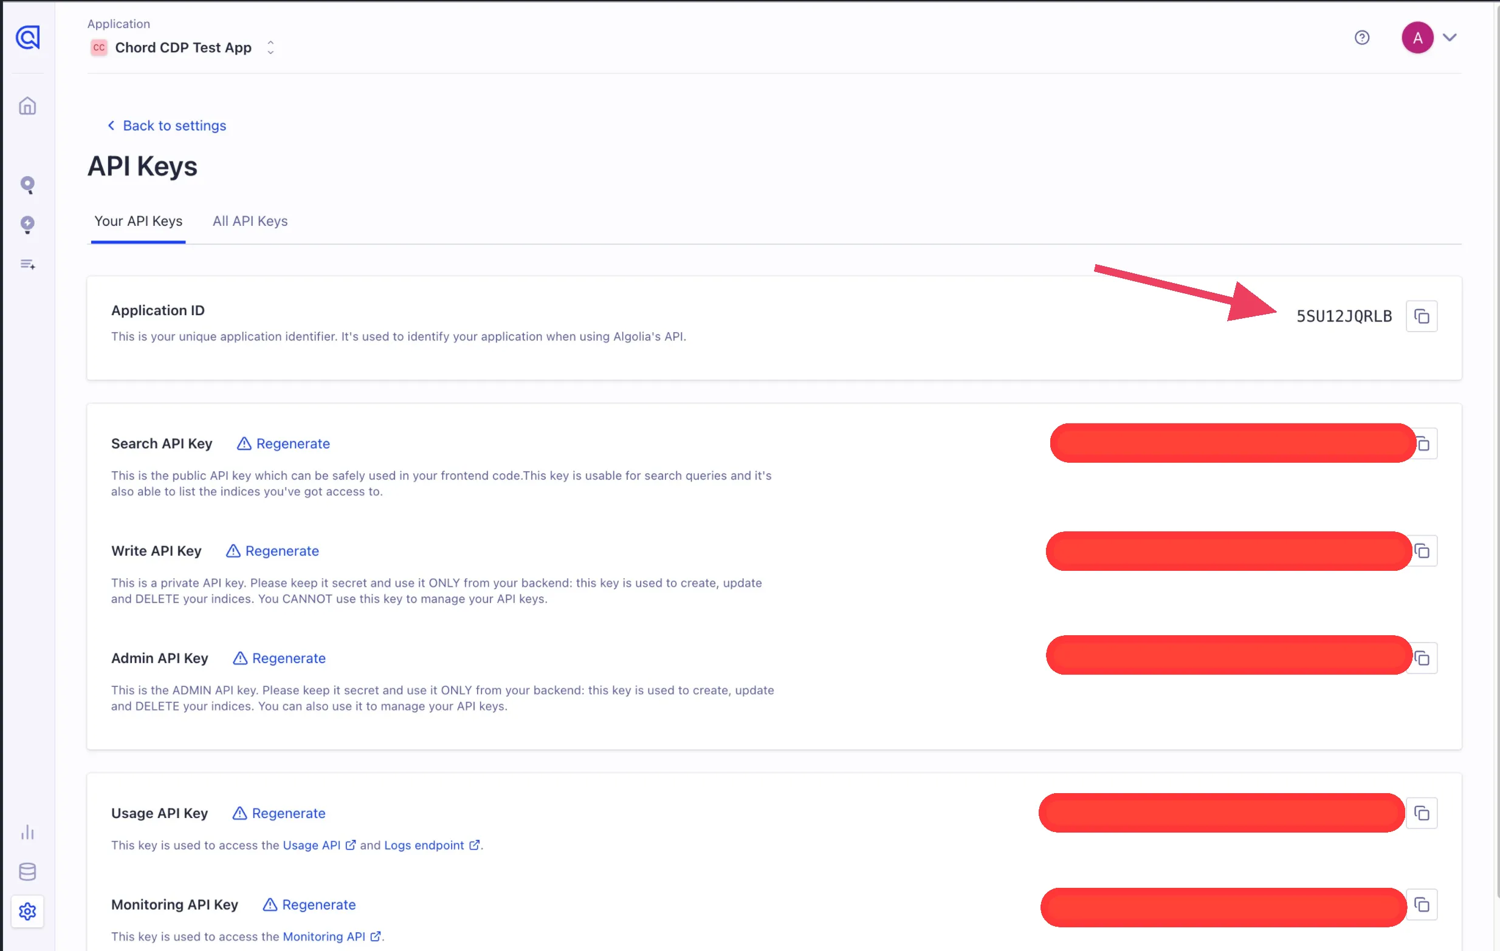Viewport: 1500px width, 951px height.
Task: Open the Data Sources database icon
Action: coord(27,871)
